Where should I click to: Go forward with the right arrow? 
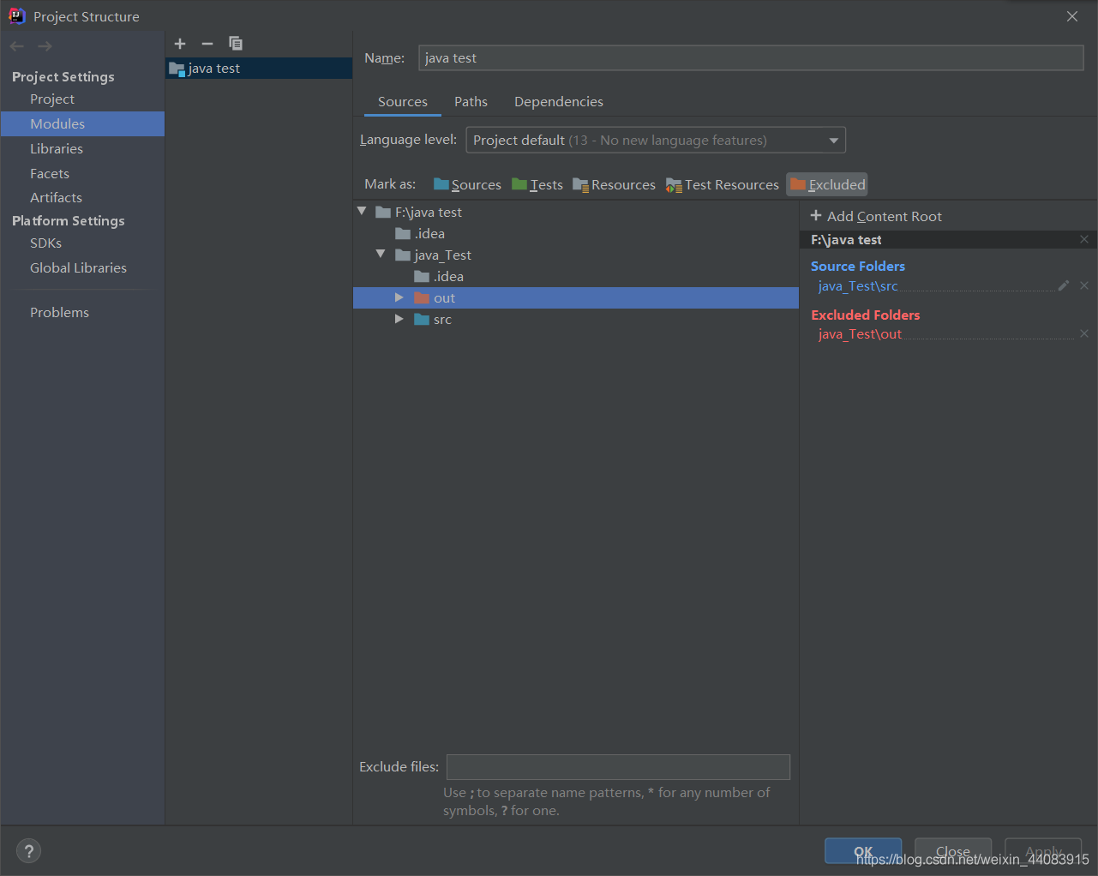pyautogui.click(x=45, y=46)
